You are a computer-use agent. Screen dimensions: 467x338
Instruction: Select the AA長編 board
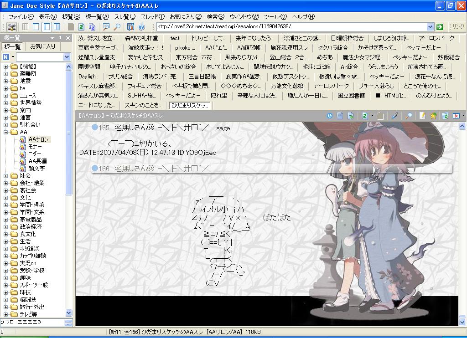(x=37, y=161)
